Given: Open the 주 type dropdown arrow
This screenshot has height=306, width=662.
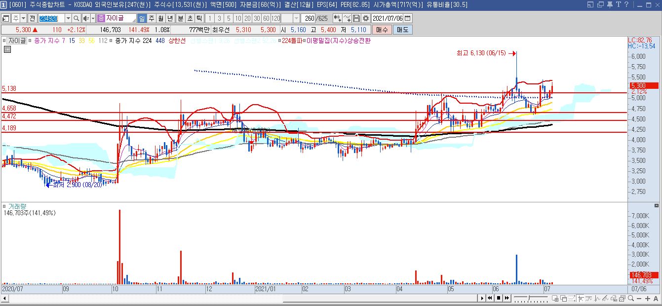Looking at the screenshot, I should click(x=23, y=18).
